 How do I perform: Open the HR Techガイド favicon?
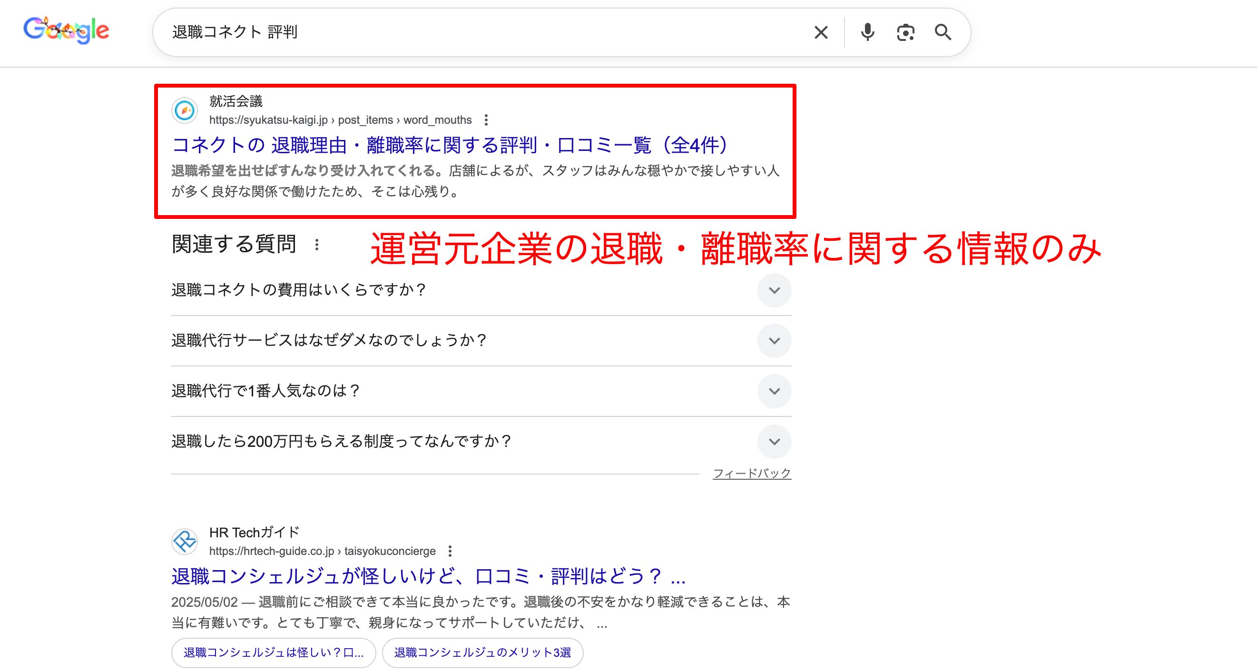click(185, 542)
